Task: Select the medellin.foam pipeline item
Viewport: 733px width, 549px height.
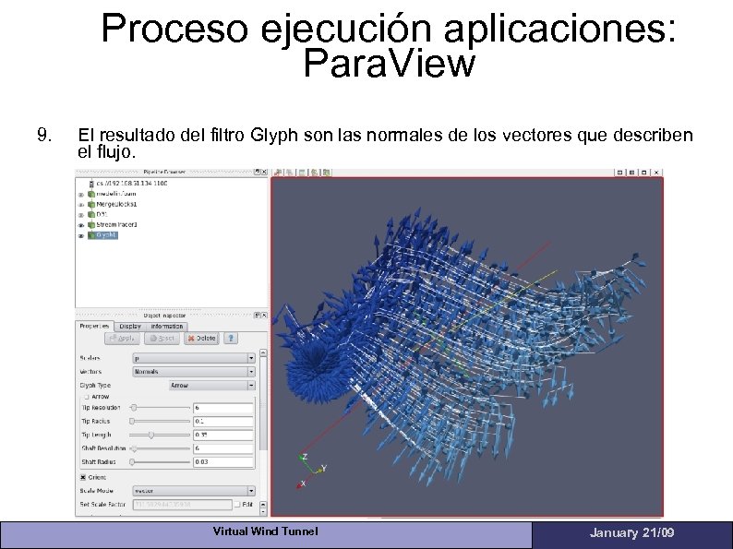Action: [x=116, y=194]
